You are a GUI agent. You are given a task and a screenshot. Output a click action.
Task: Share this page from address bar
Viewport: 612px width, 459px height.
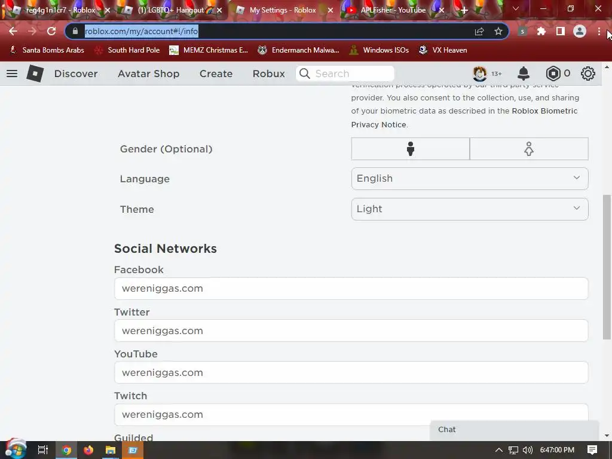click(479, 31)
